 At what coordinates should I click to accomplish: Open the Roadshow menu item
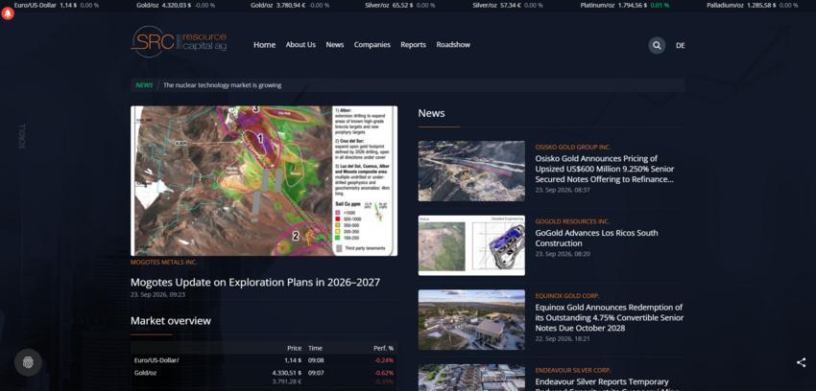453,45
